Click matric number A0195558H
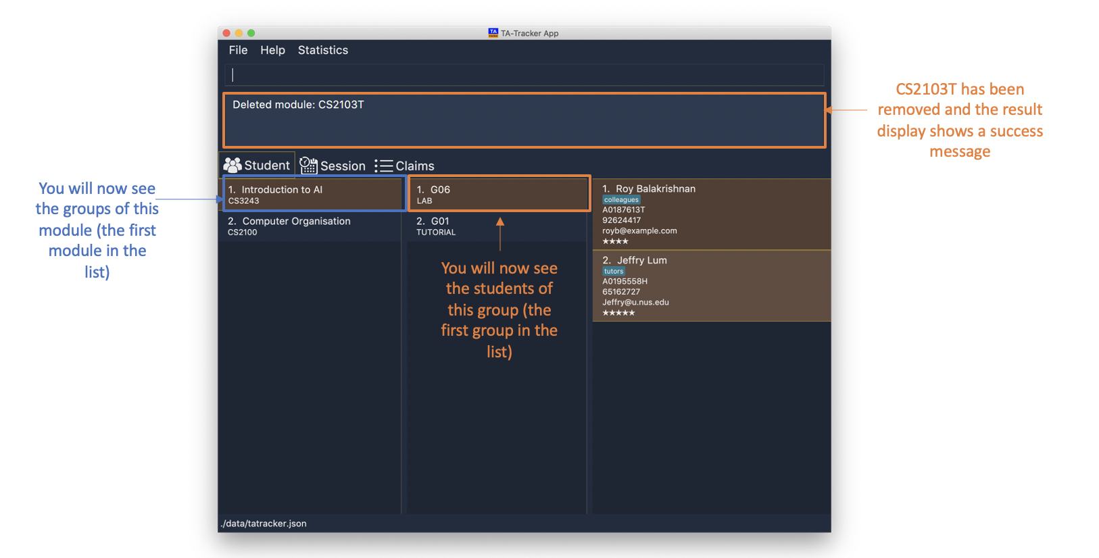The width and height of the screenshot is (1099, 558). point(625,281)
